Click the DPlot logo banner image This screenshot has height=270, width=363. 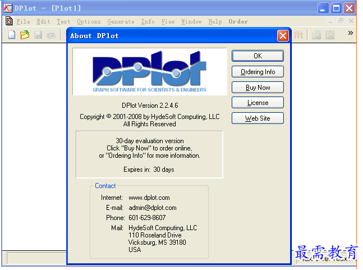[150, 71]
